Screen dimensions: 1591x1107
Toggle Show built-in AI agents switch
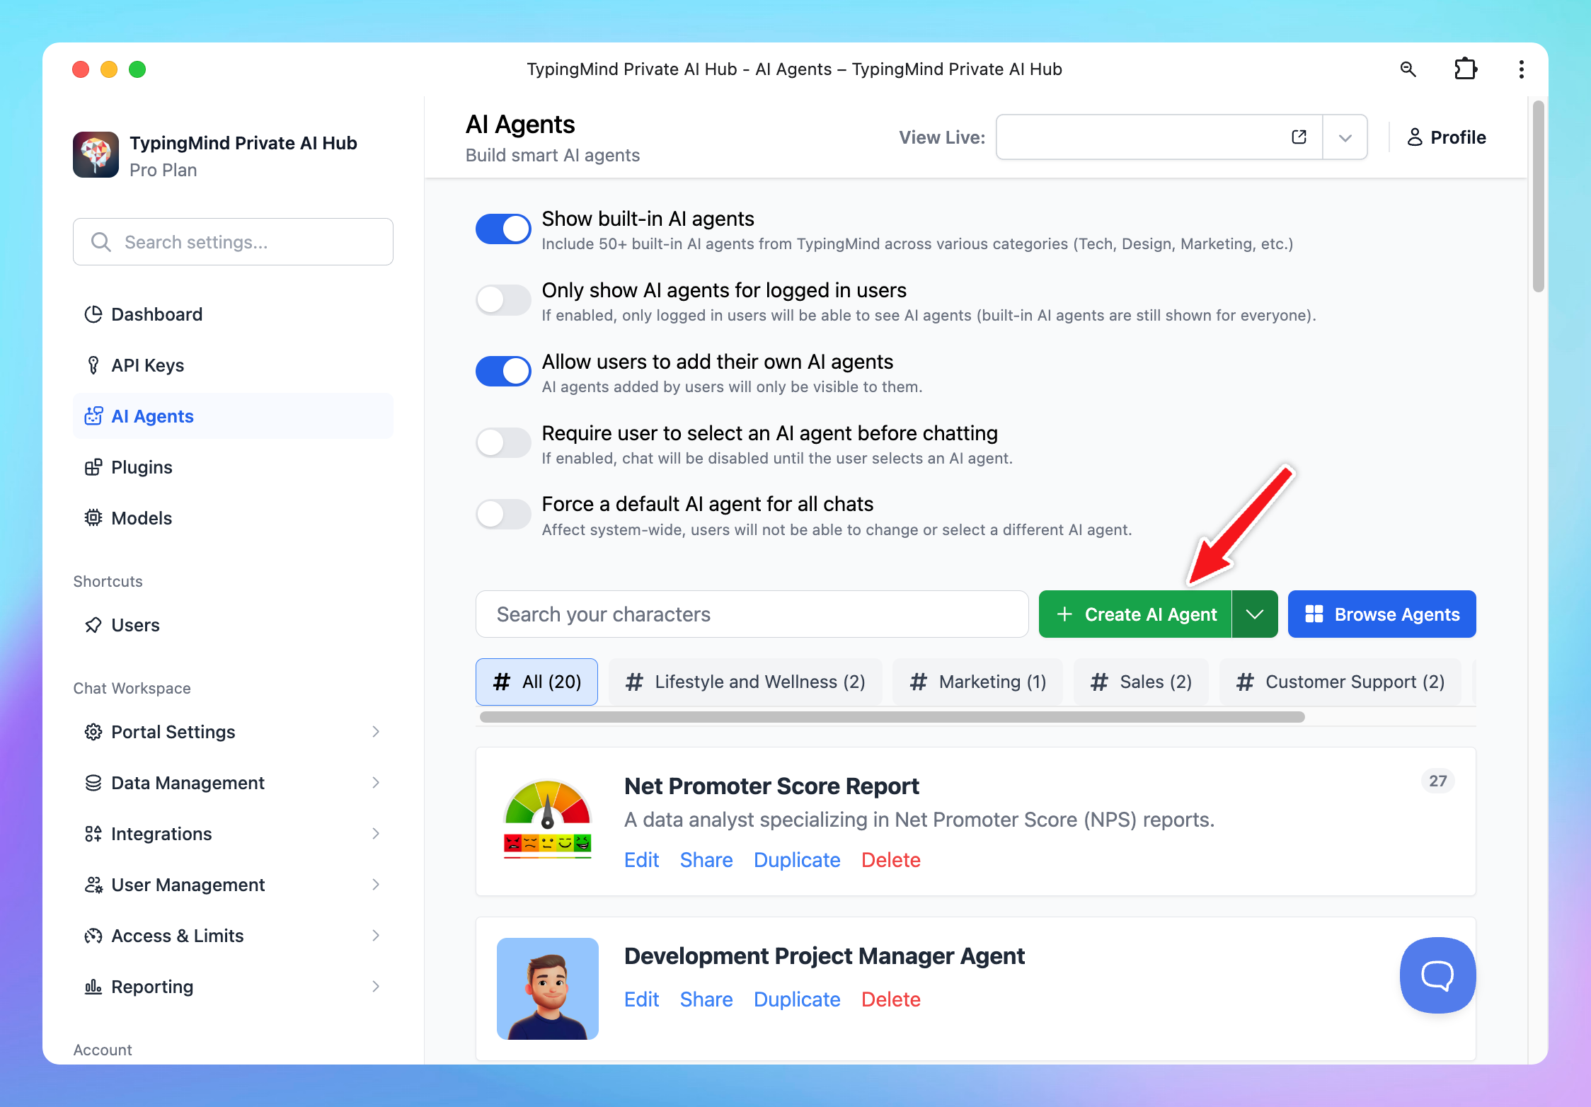[x=503, y=229]
